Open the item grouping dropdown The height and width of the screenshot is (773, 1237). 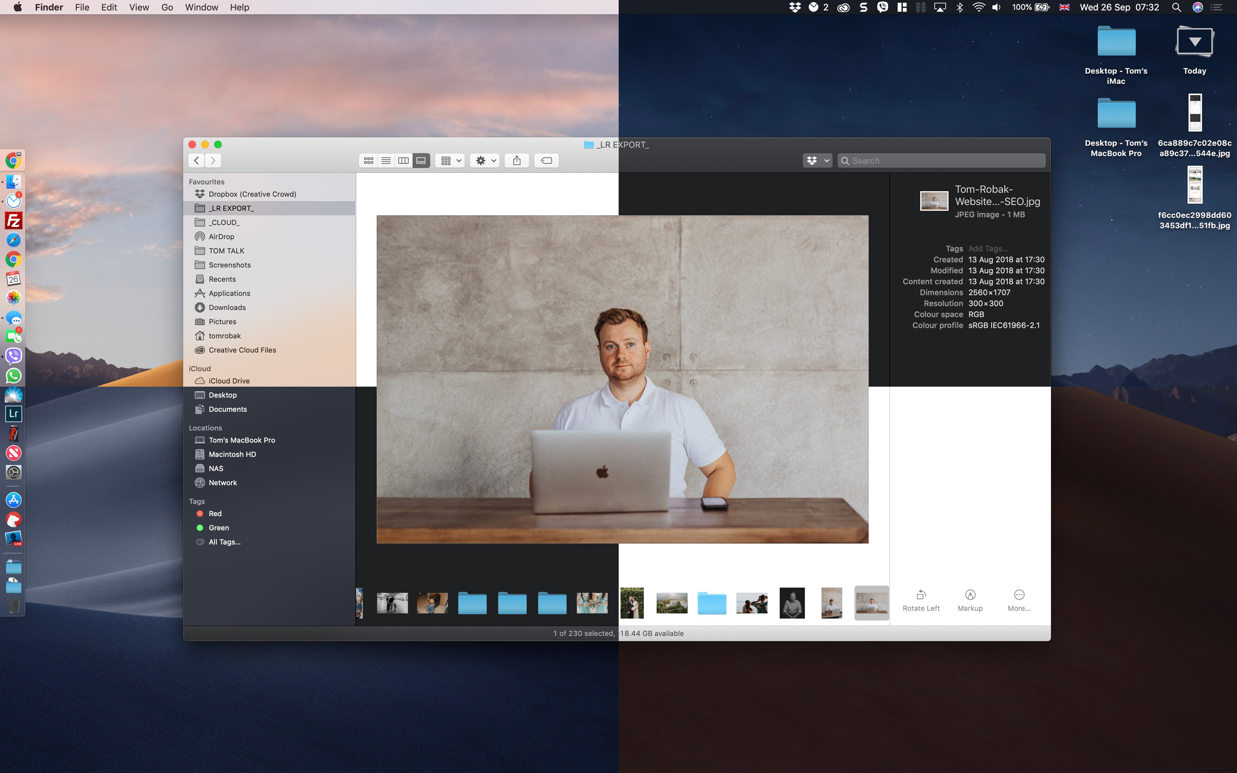pyautogui.click(x=449, y=160)
